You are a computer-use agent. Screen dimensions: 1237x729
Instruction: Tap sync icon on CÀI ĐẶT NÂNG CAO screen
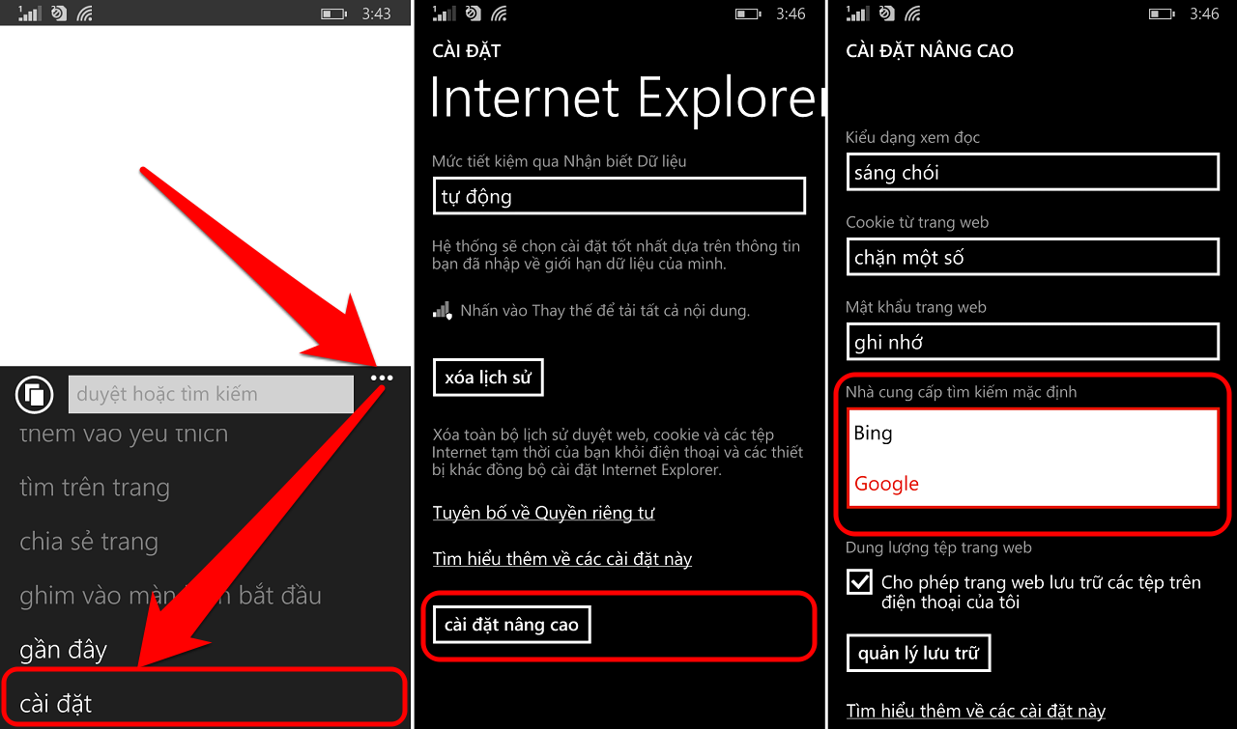[x=885, y=14]
